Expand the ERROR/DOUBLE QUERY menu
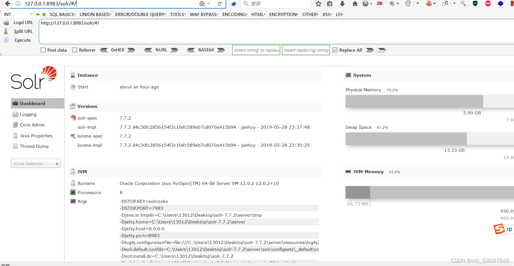This screenshot has height=266, width=514. [140, 14]
